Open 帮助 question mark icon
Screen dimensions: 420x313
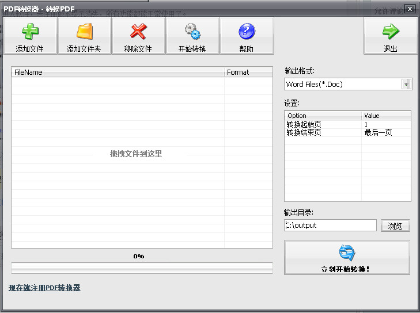point(247,32)
